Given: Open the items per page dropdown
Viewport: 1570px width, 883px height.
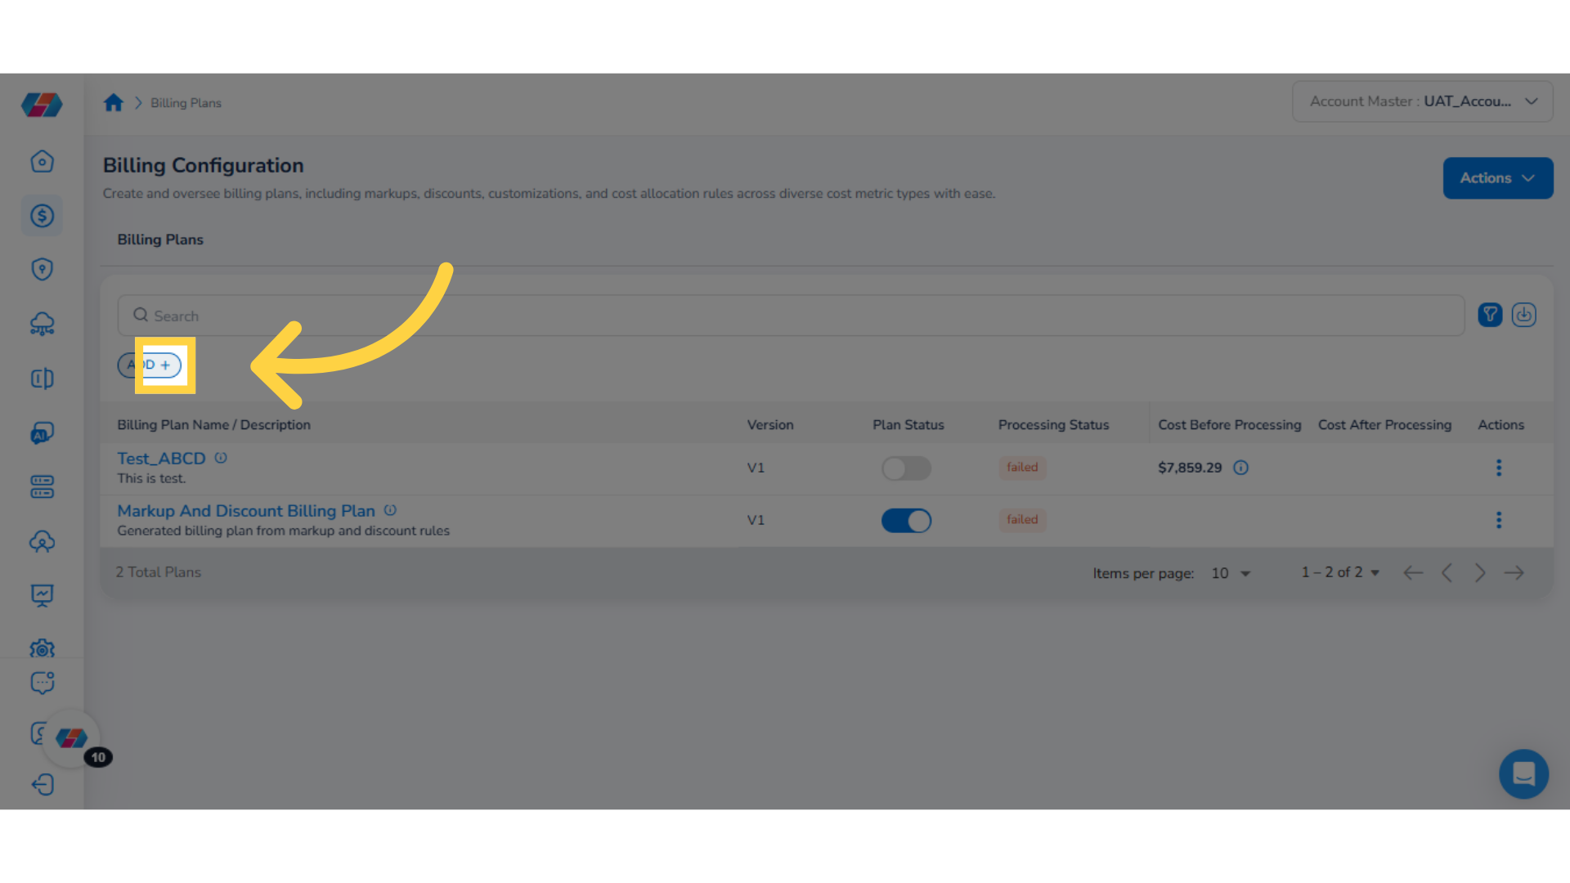Looking at the screenshot, I should [1231, 573].
